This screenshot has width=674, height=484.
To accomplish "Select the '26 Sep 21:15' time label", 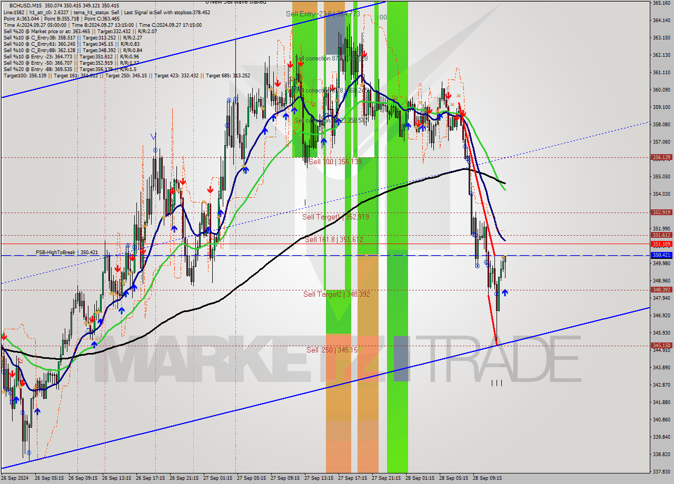I will pos(184,479).
